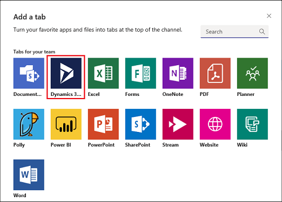Click the 'Document...' label text
This screenshot has width=282, height=202.
(x=28, y=94)
